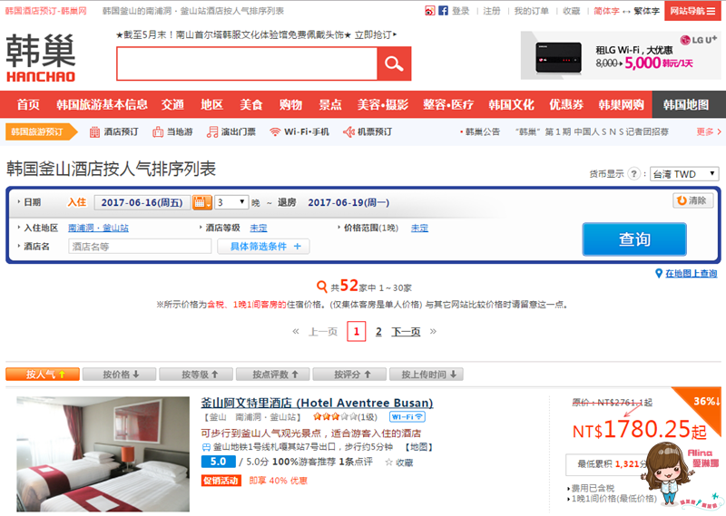Click the Facebook icon in the top bar
726x516 pixels.
pyautogui.click(x=443, y=11)
